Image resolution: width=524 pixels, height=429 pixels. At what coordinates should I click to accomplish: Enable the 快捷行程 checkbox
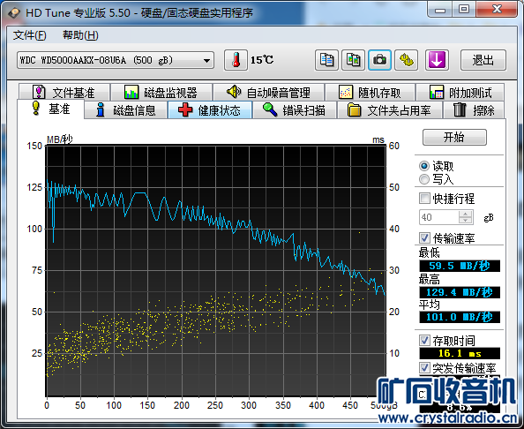click(424, 198)
